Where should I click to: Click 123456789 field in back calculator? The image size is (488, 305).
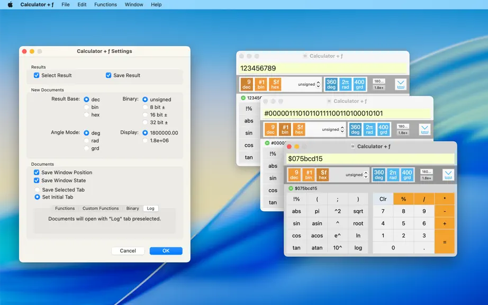(x=323, y=68)
